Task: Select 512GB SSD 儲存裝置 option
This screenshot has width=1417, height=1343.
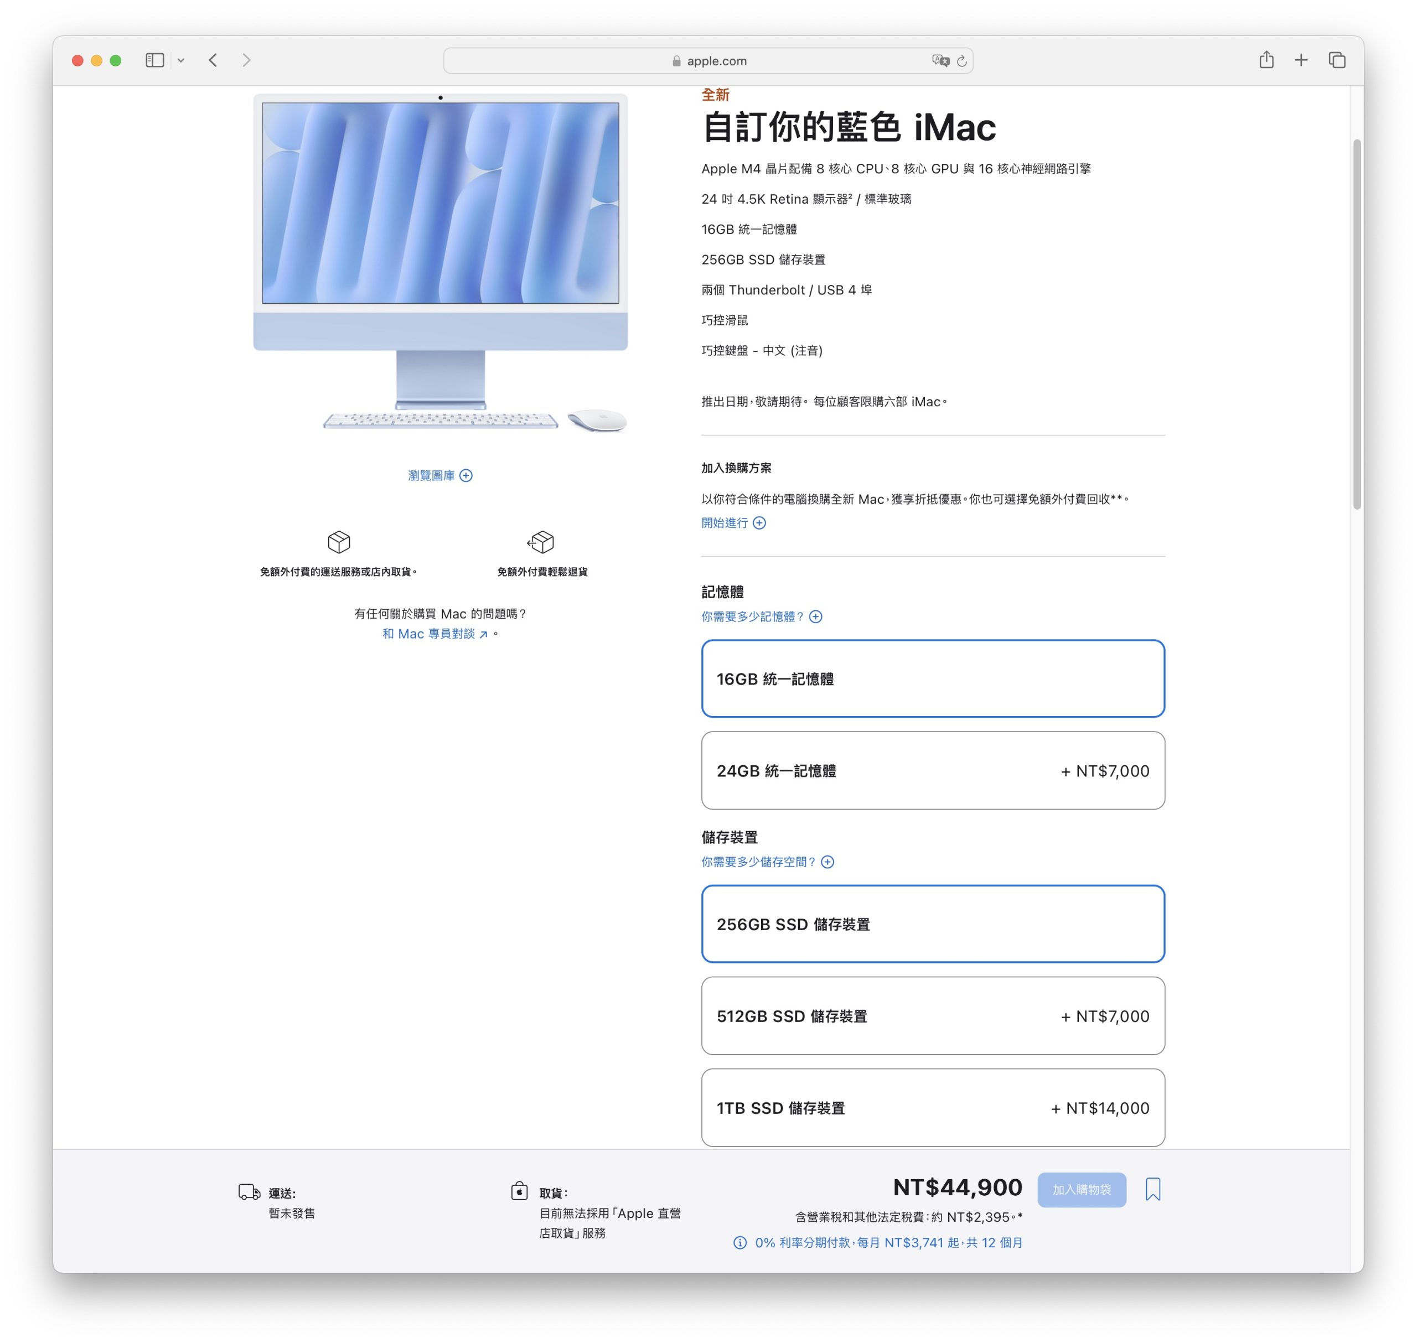Action: point(932,1016)
